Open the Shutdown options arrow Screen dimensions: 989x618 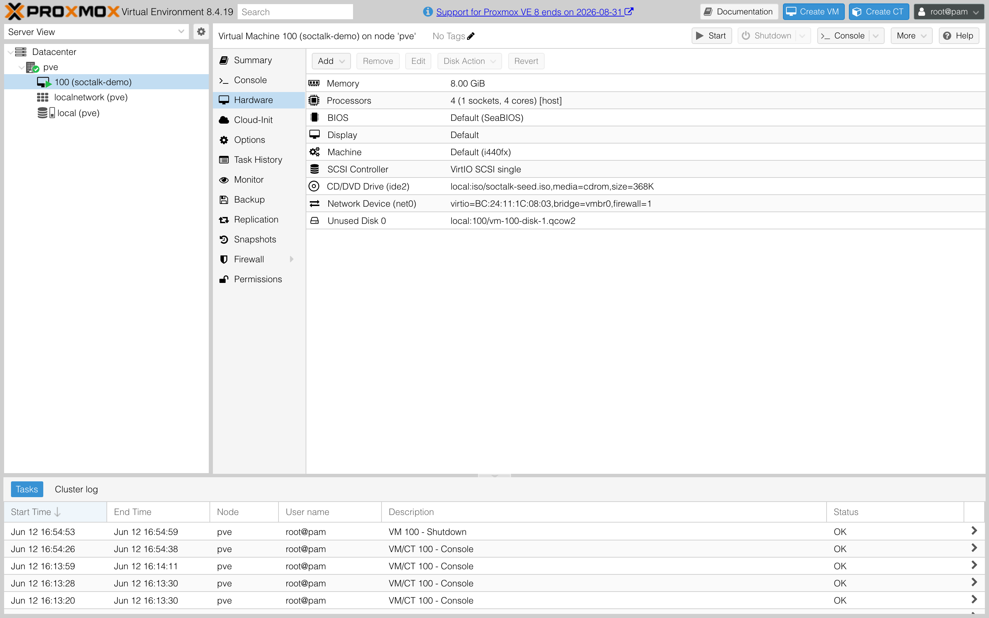[x=803, y=36]
